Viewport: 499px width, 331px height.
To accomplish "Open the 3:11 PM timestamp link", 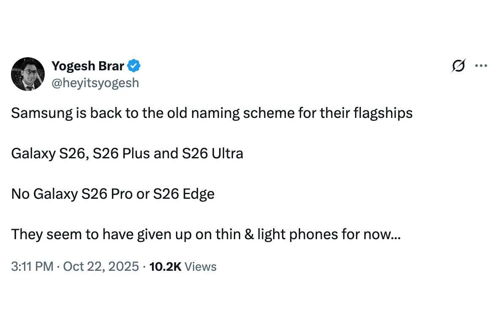I will [x=32, y=267].
